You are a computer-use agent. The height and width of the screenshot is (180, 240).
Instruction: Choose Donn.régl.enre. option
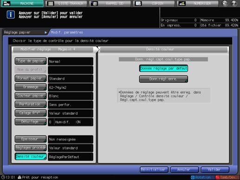click(x=163, y=79)
